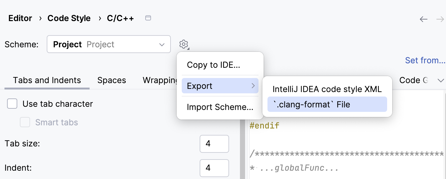The image size is (446, 179).
Task: Enable the Use tab character checkbox
Action: pos(12,104)
